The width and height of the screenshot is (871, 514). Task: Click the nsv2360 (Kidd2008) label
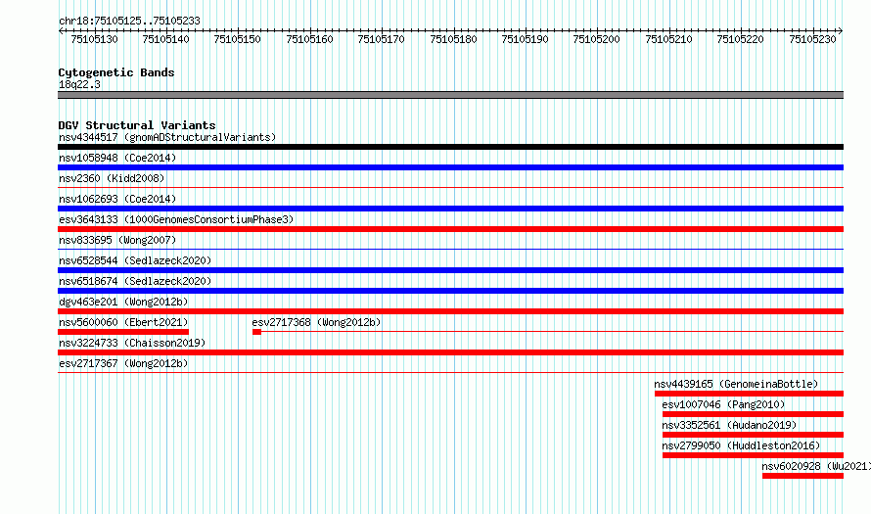[112, 178]
